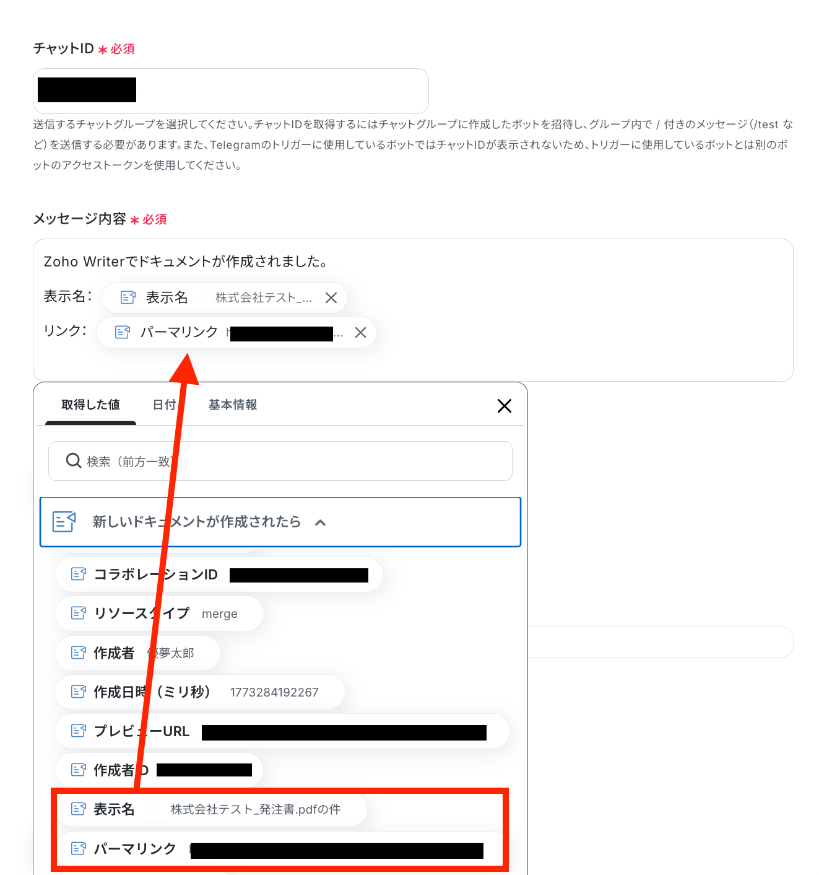Focus the 検索（前方一致） search field
Screen dimensions: 819x875
click(280, 461)
